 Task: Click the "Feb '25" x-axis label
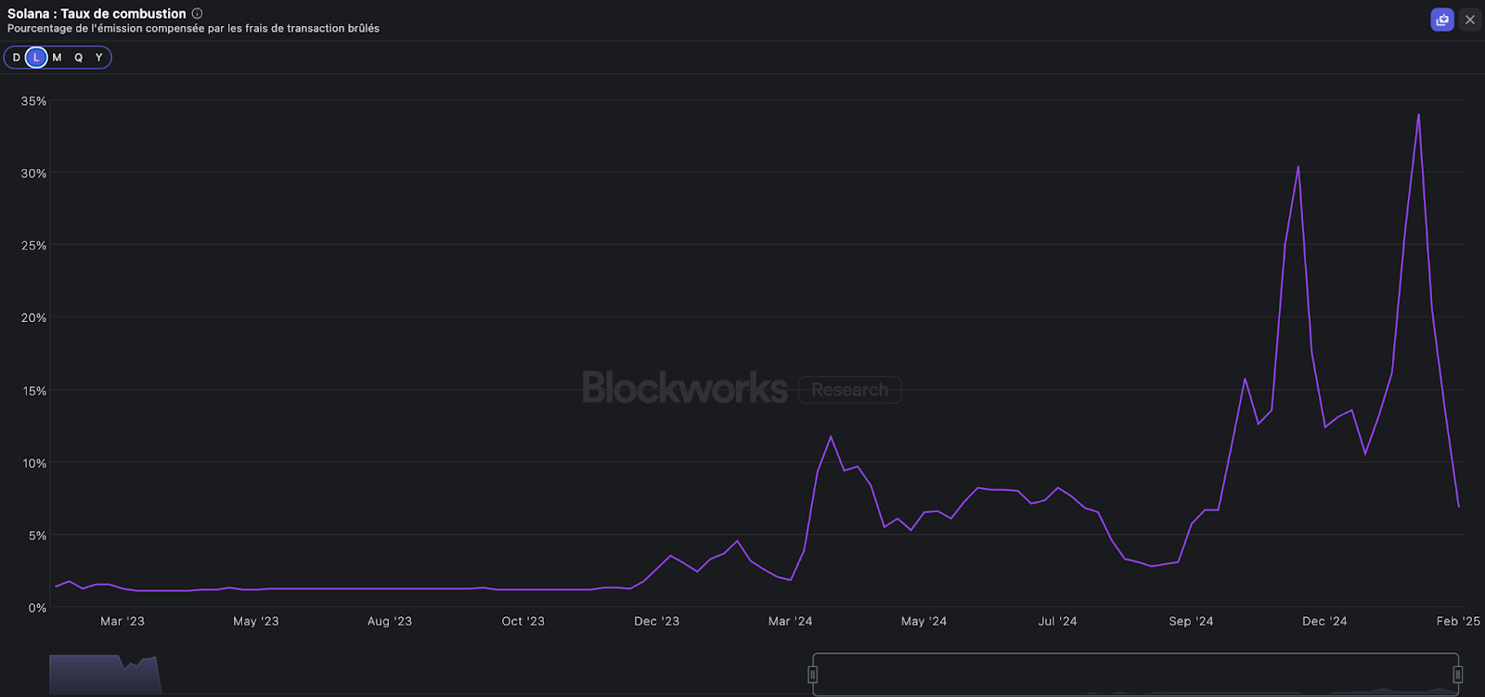coord(1458,621)
